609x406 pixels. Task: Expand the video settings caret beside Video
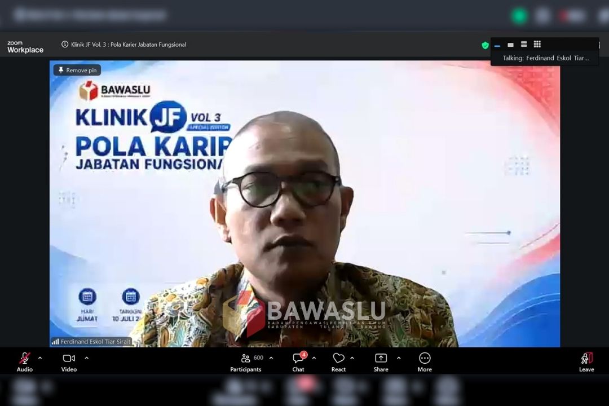point(87,358)
